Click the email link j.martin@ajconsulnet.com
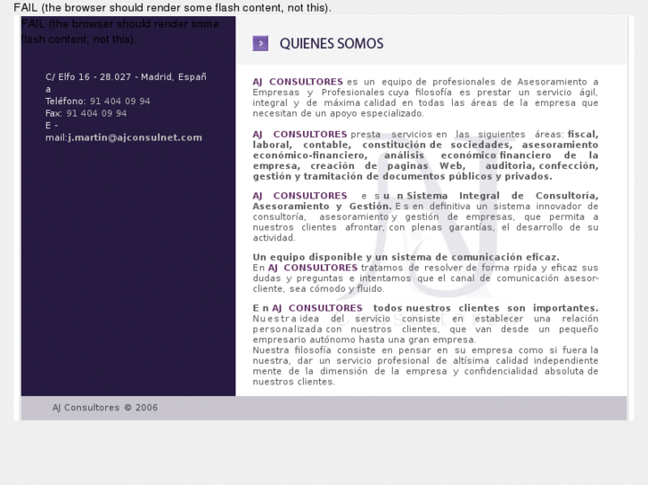The height and width of the screenshot is (485, 648). [135, 137]
